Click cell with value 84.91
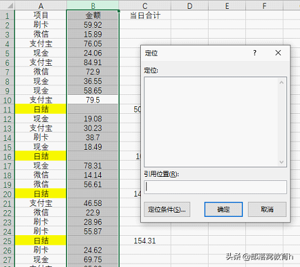Screen dimensions: 300x267 coord(93,62)
